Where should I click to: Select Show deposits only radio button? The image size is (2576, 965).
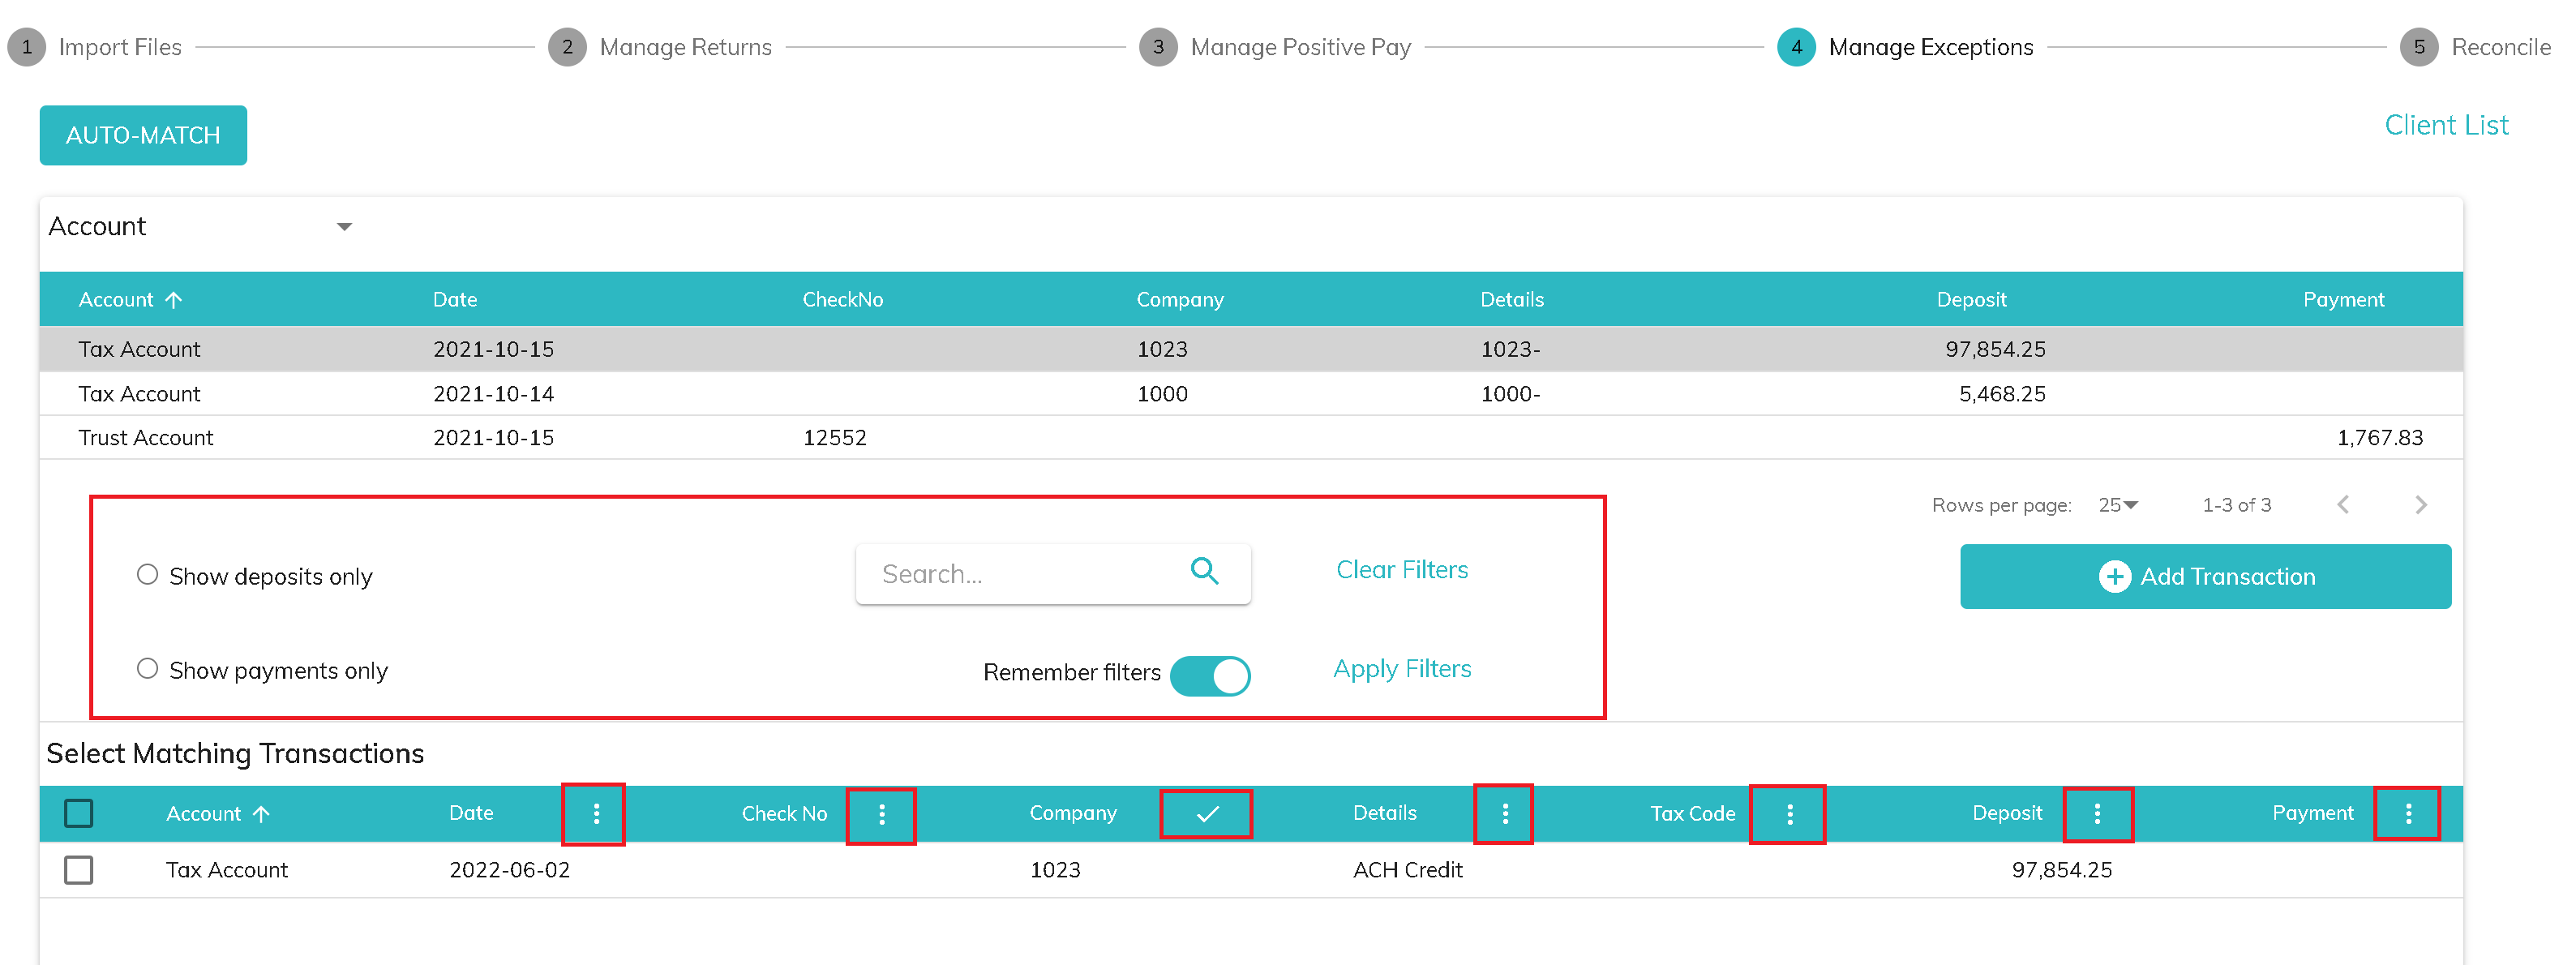(x=148, y=575)
